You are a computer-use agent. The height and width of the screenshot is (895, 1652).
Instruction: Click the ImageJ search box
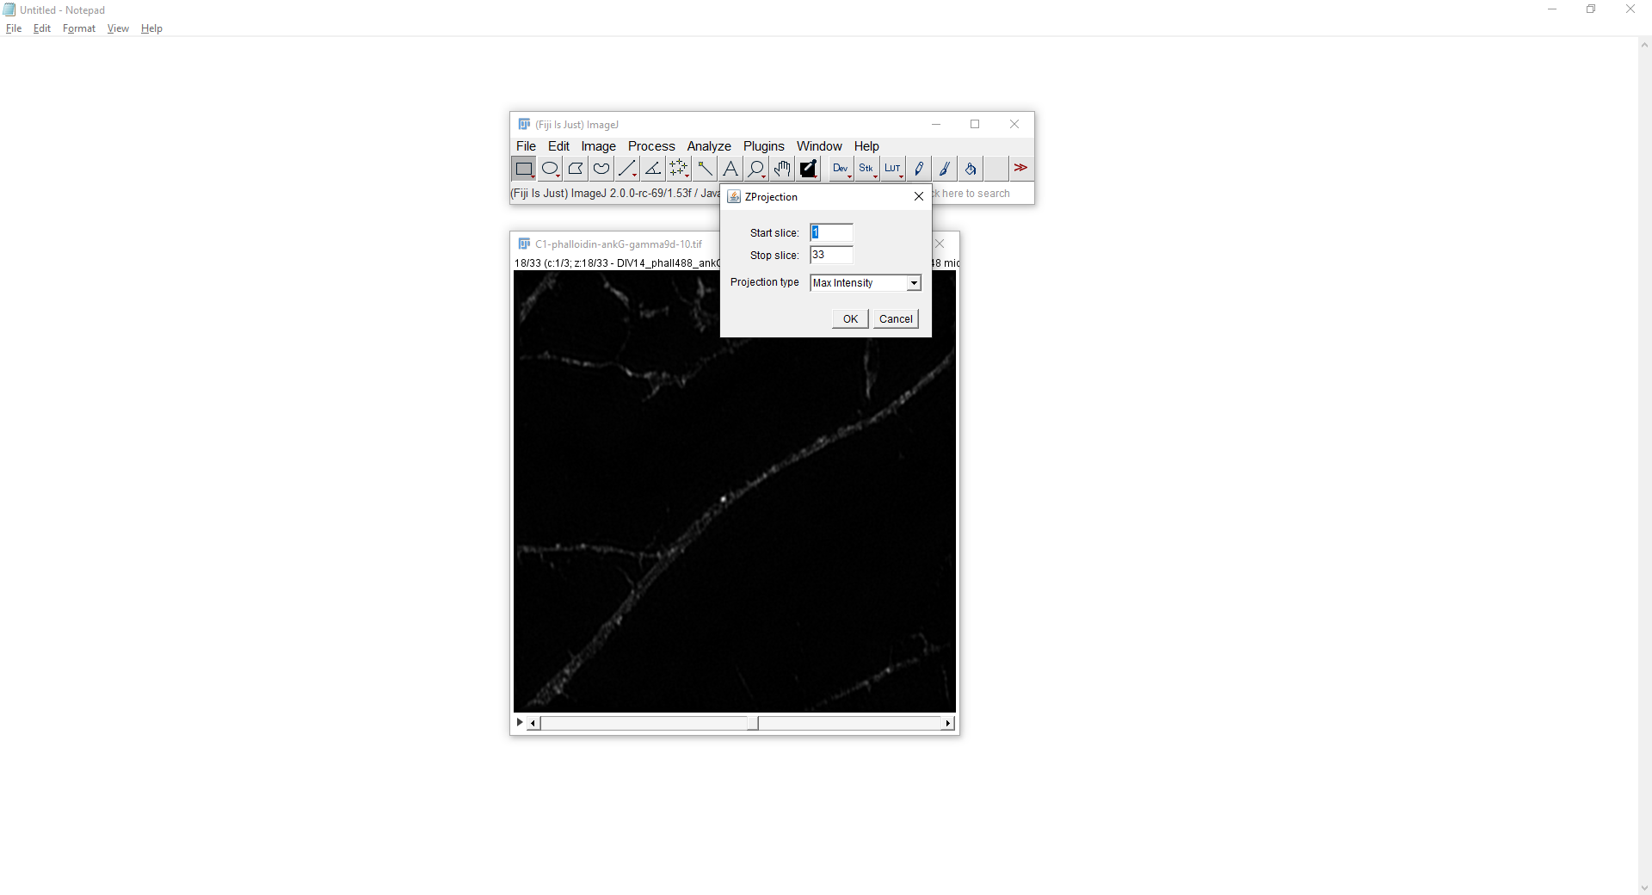click(982, 194)
